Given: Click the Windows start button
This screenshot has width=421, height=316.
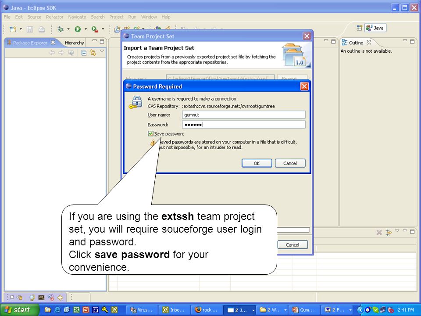Looking at the screenshot, I should 20,310.
